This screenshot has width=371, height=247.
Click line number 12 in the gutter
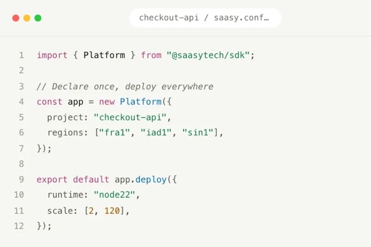(19, 226)
